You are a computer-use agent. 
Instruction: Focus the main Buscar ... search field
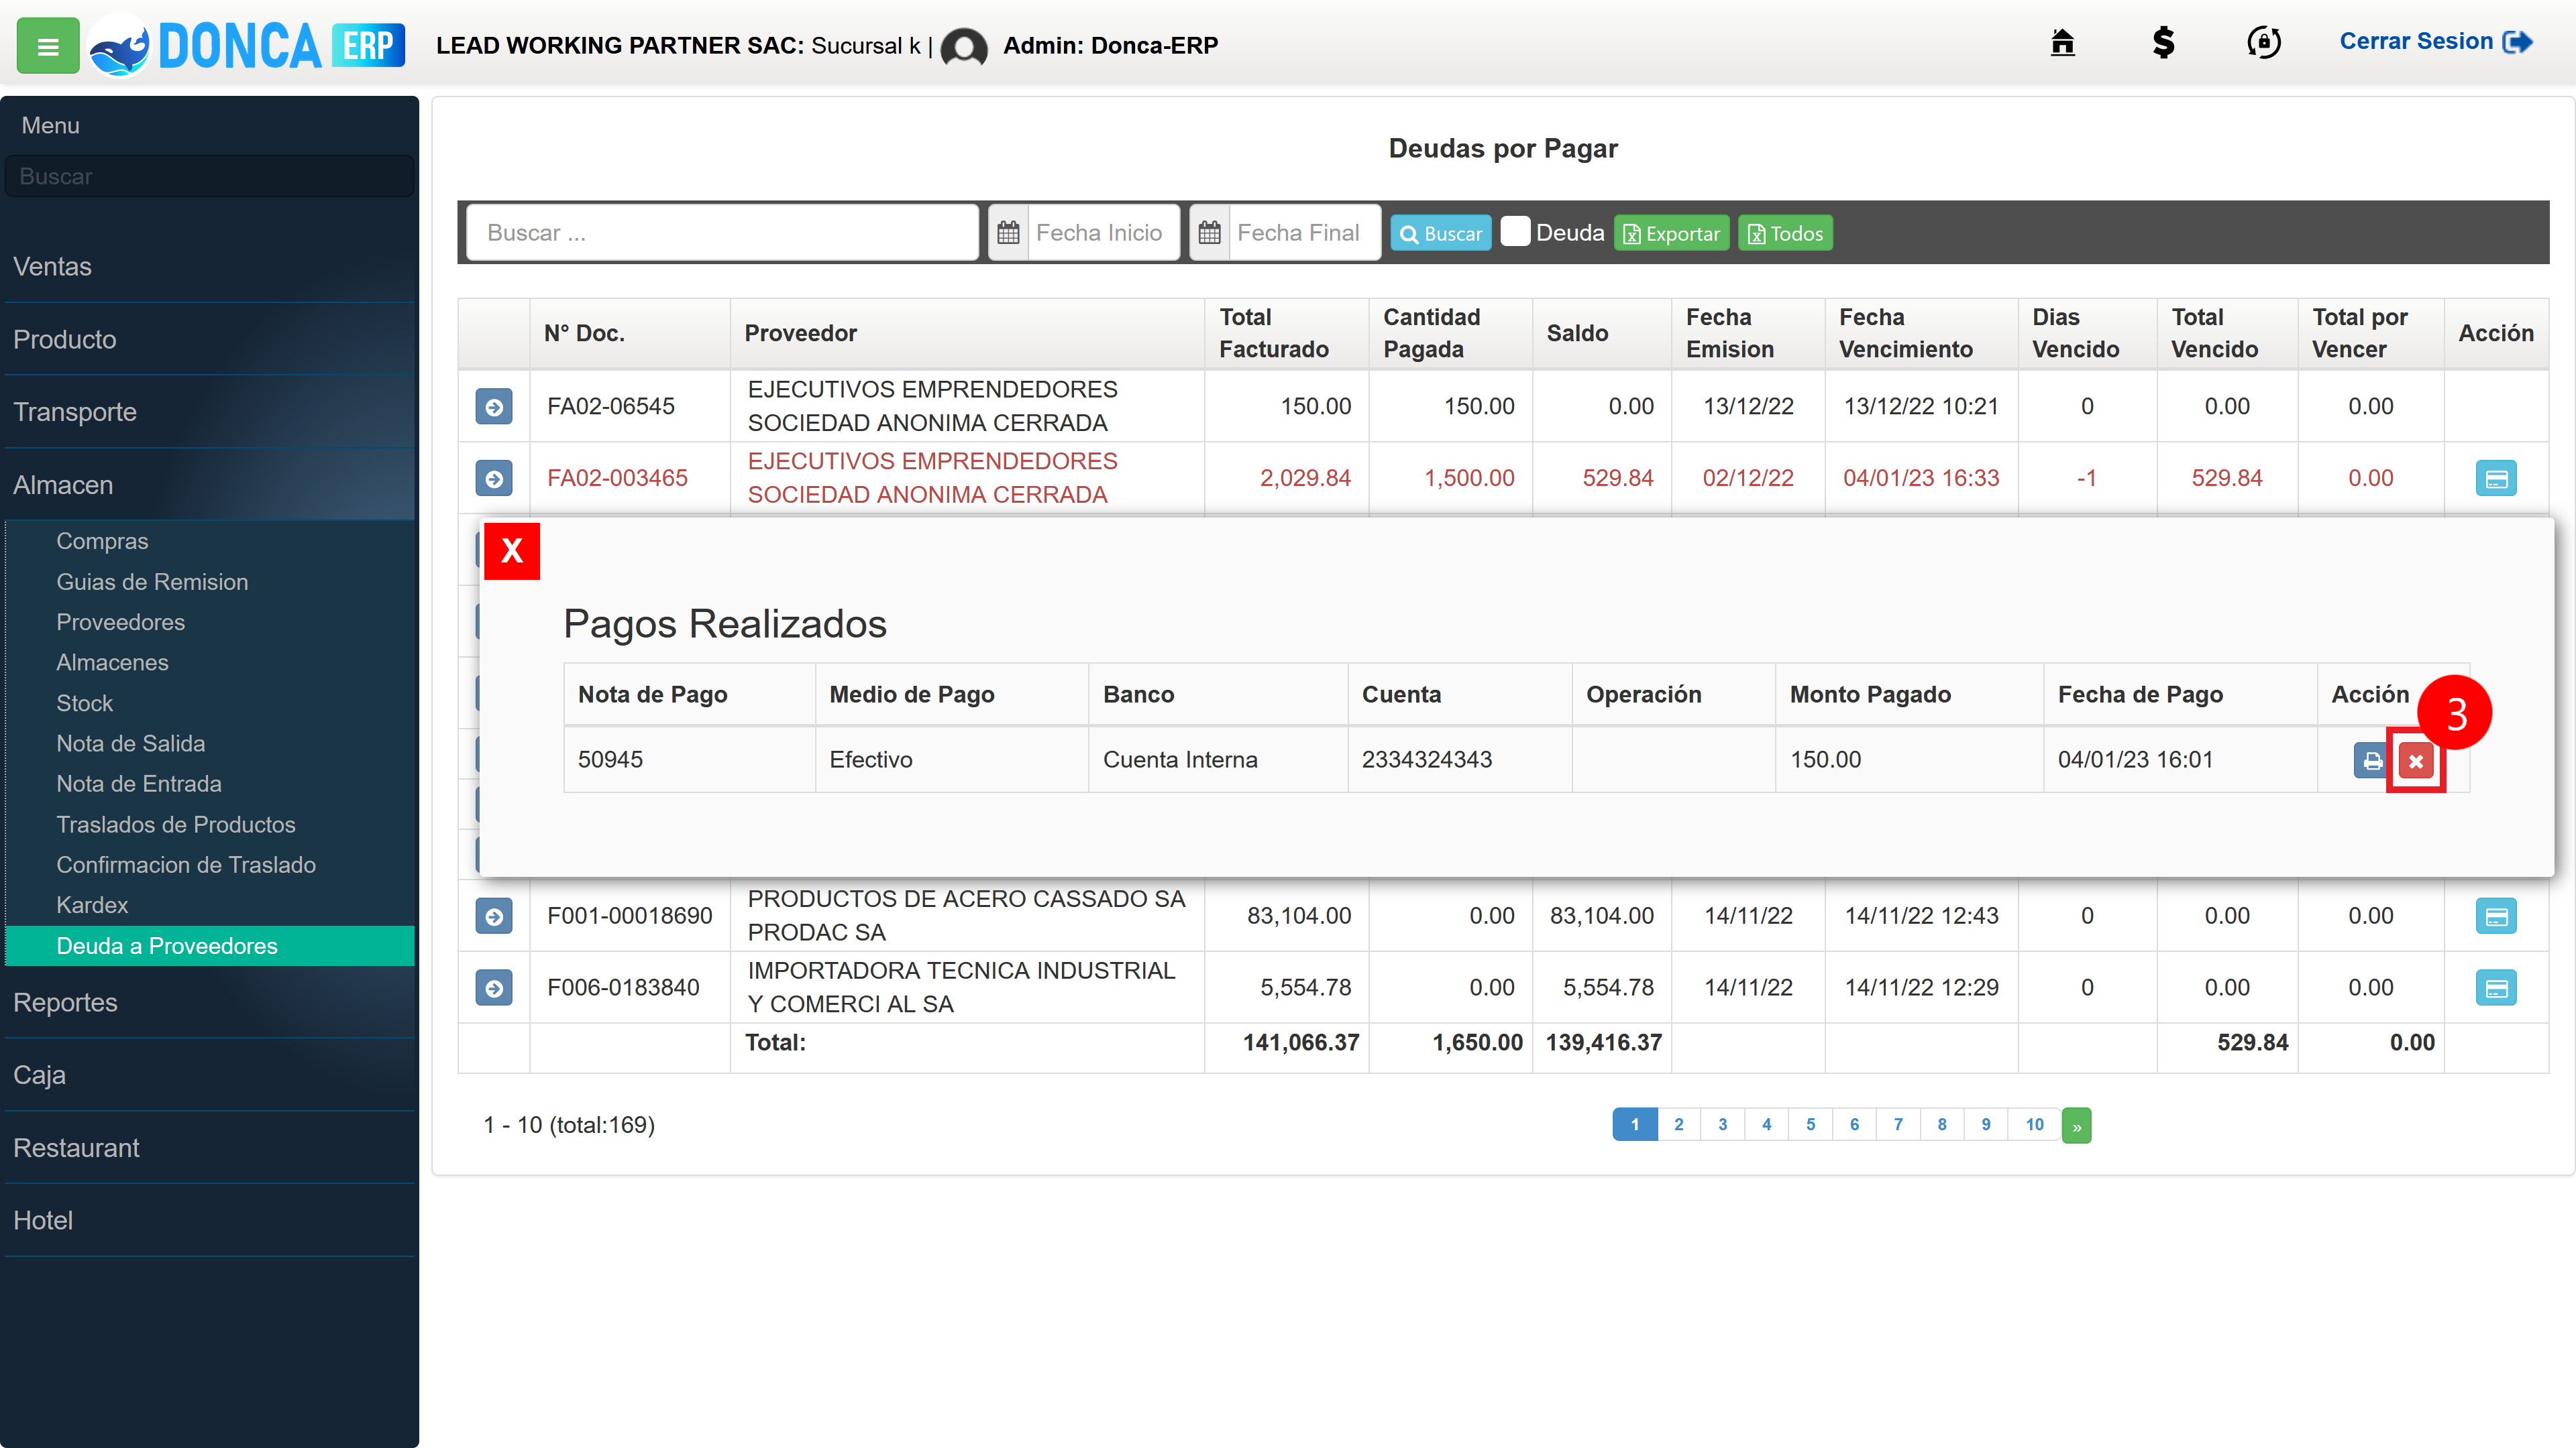(x=722, y=233)
